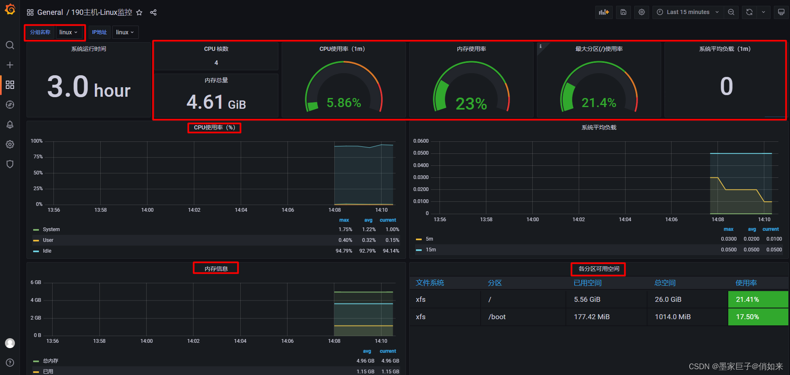Sort table by 文件系统 column header
790x375 pixels.
(430, 283)
